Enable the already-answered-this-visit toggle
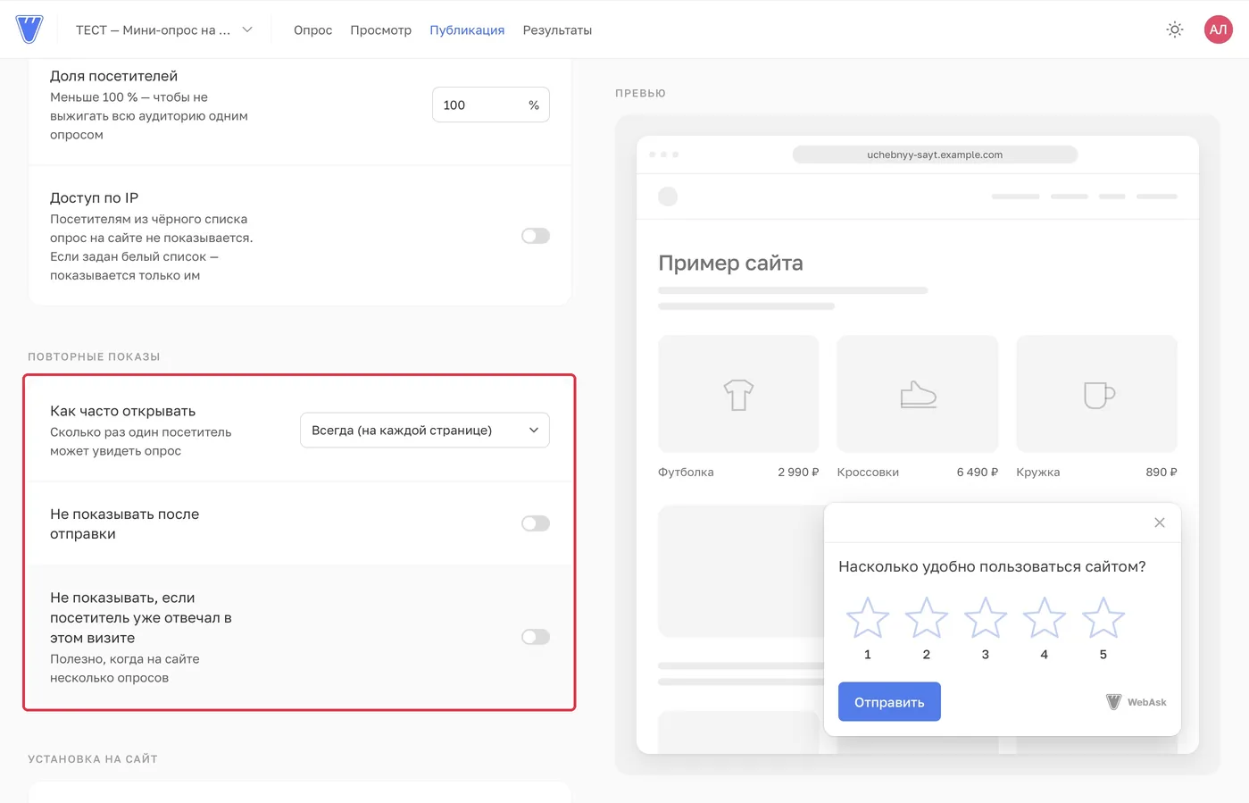The height and width of the screenshot is (803, 1249). 536,637
